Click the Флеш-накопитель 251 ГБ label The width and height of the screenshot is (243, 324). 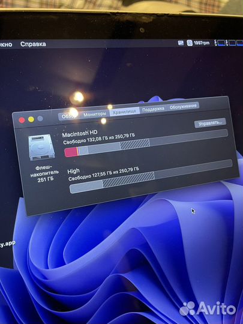[x=44, y=173]
